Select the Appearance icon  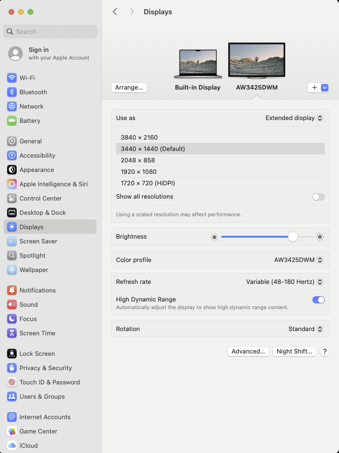12,170
